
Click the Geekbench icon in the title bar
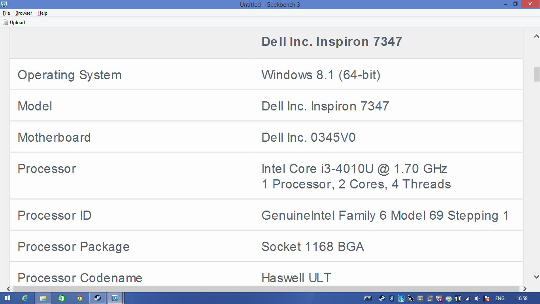4,4
